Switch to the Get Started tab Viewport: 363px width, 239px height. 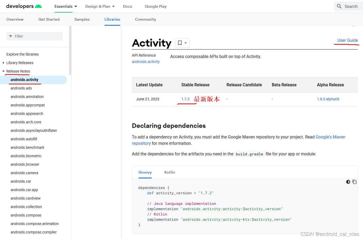point(49,19)
